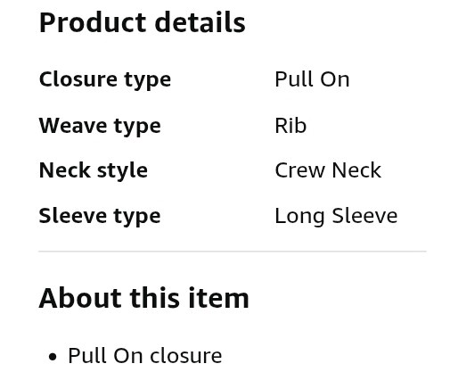The height and width of the screenshot is (372, 450).
Task: Click the Long Sleeve value
Action: point(336,216)
